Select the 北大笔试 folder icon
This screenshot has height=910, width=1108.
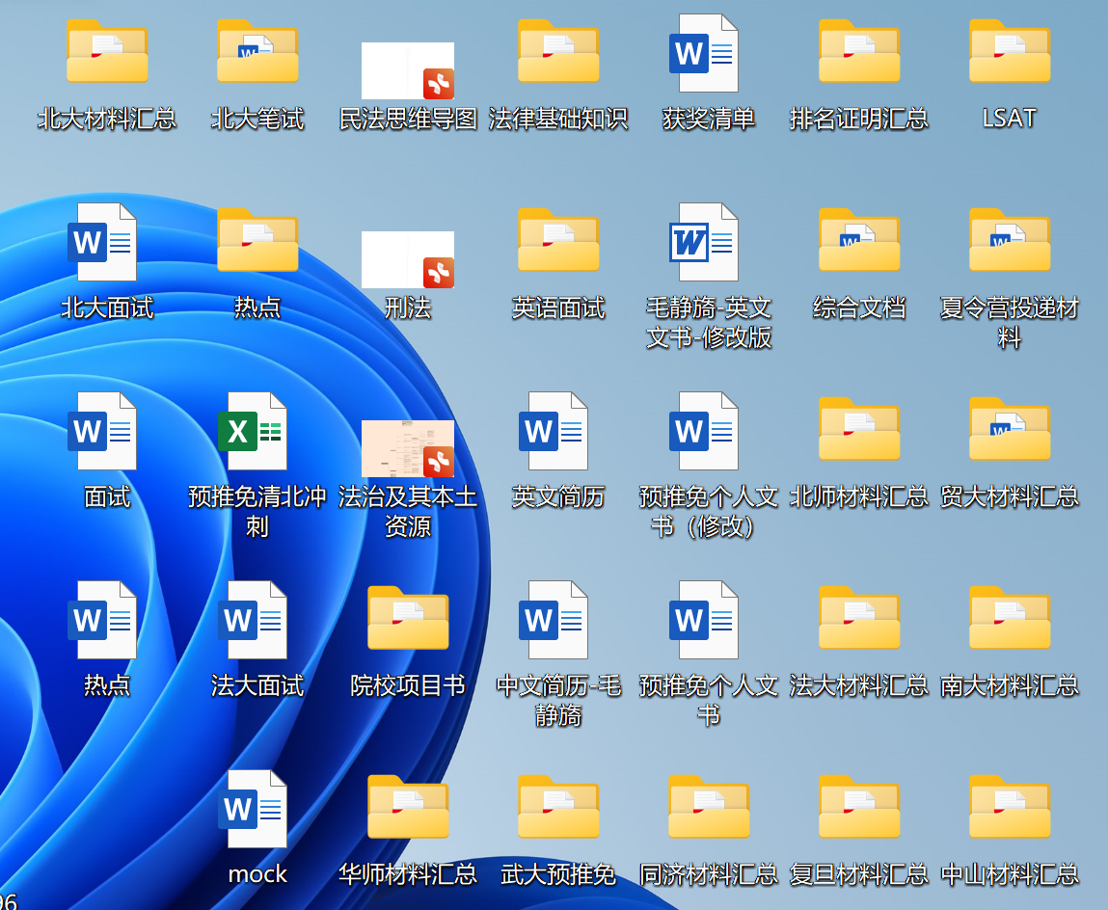(257, 52)
